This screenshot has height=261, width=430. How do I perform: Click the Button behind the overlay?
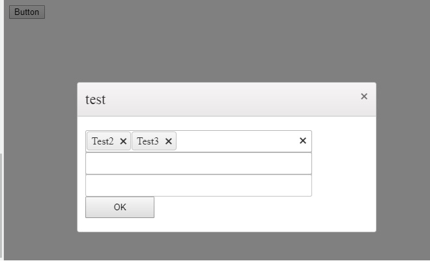27,12
